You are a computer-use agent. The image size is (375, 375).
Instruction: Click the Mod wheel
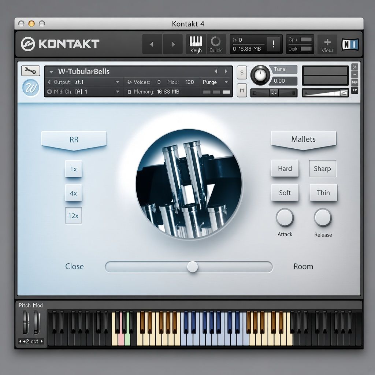click(x=36, y=322)
